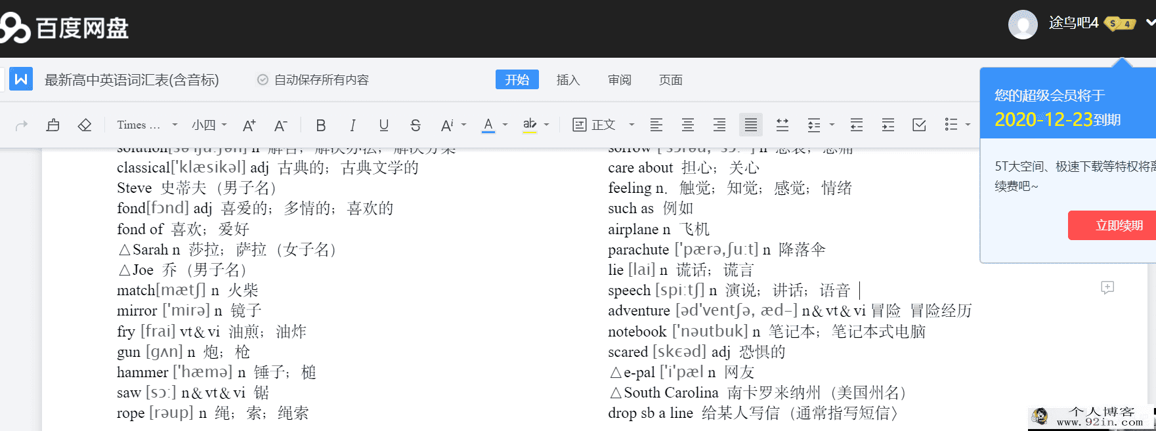Viewport: 1156px width, 431px height.
Task: Click the word 'hammer' in document
Action: click(142, 373)
